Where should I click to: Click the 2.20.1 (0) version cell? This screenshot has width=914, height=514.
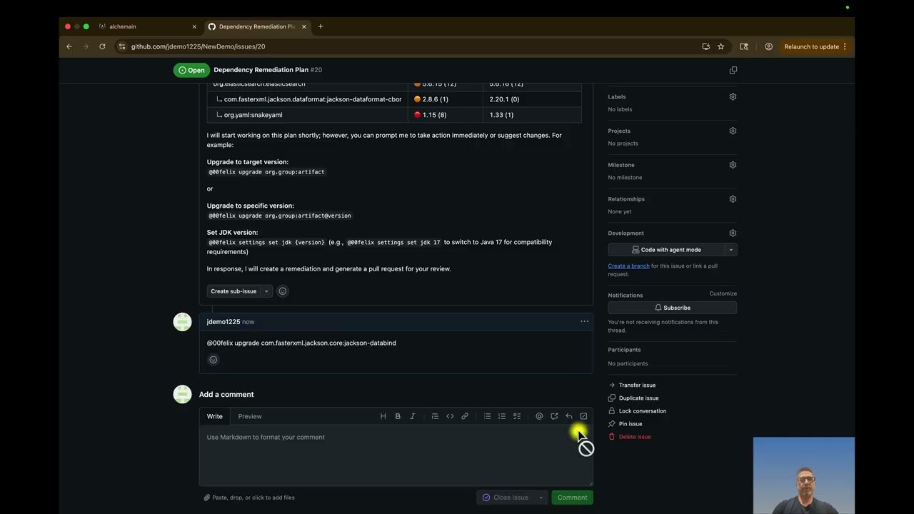coord(532,99)
